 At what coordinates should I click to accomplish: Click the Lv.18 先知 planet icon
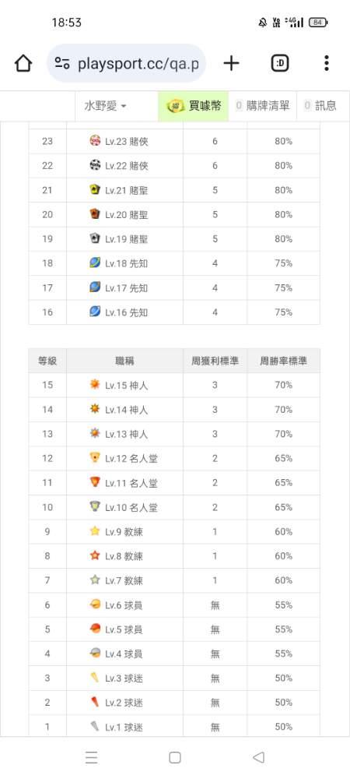pos(95,263)
